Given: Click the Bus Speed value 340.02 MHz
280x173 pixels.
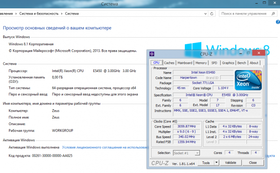Looking at the screenshot, I should (x=186, y=137).
